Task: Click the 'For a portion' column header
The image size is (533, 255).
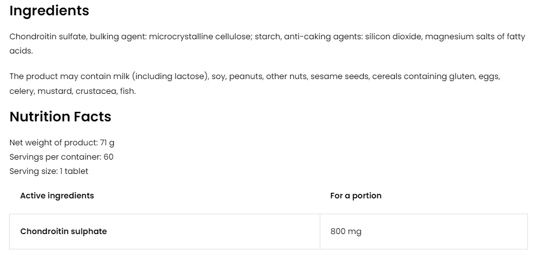Action: [x=356, y=195]
